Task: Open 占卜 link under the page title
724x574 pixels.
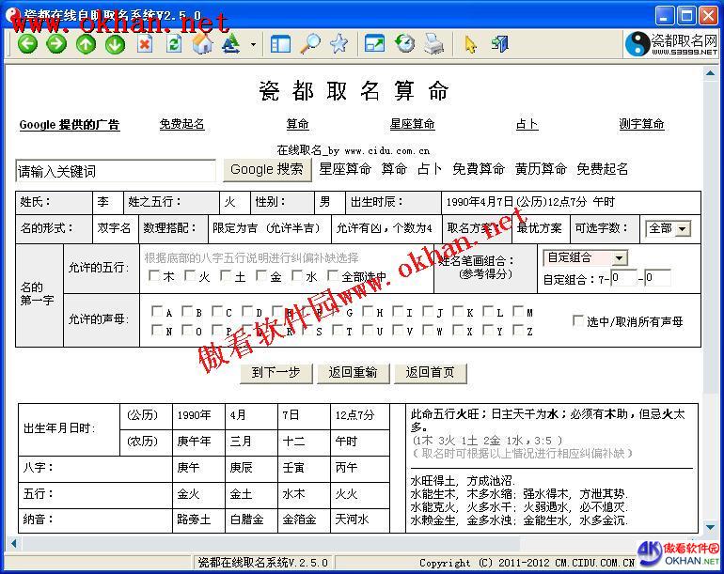Action: 527,124
